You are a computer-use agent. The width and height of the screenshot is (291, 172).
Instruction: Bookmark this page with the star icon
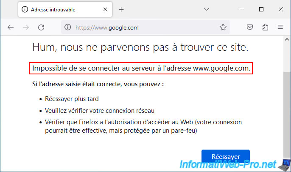(223, 27)
